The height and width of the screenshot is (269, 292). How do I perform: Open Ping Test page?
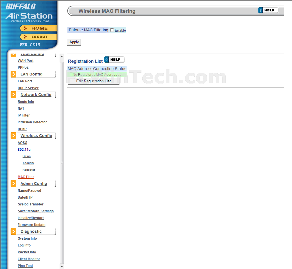pos(25,266)
